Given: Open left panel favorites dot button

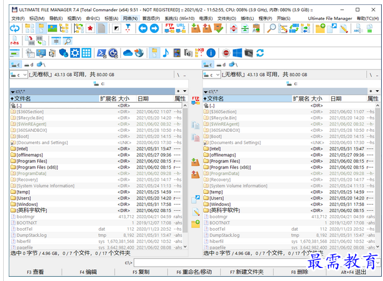Looking at the screenshot, I should [178, 91].
